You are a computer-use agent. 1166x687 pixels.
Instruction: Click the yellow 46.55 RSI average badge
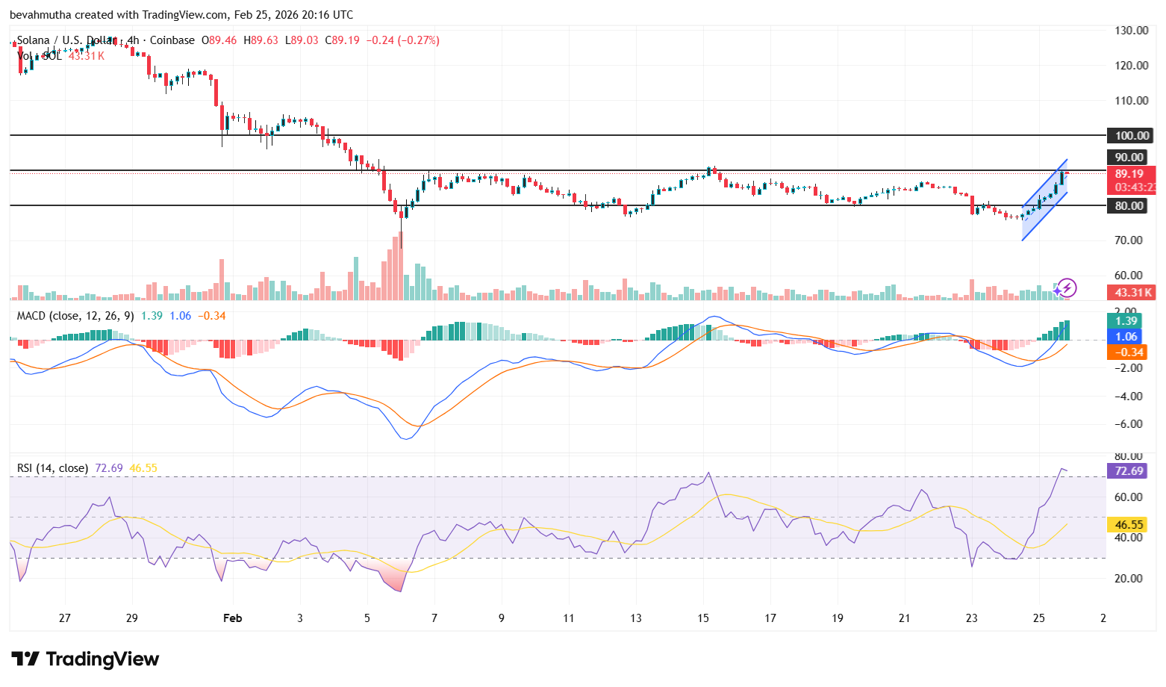[x=1127, y=524]
